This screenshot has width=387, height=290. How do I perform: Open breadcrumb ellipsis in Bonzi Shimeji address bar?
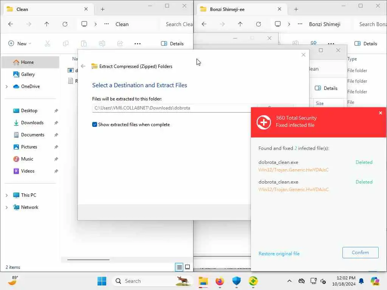tap(300, 24)
